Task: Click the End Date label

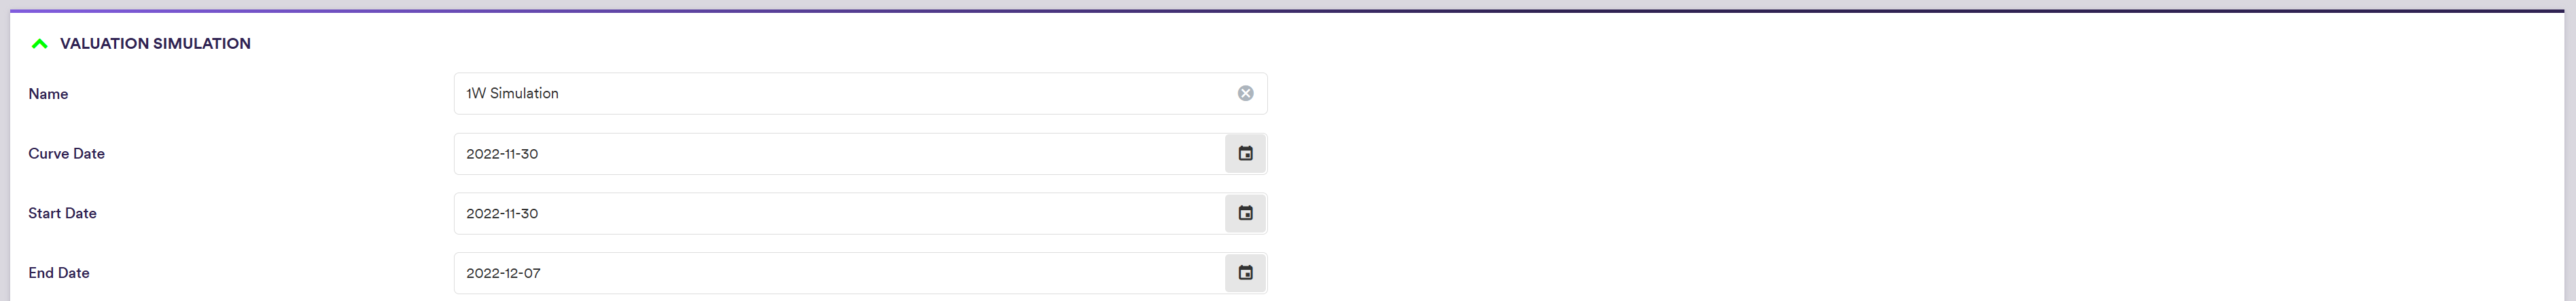Action: [59, 273]
